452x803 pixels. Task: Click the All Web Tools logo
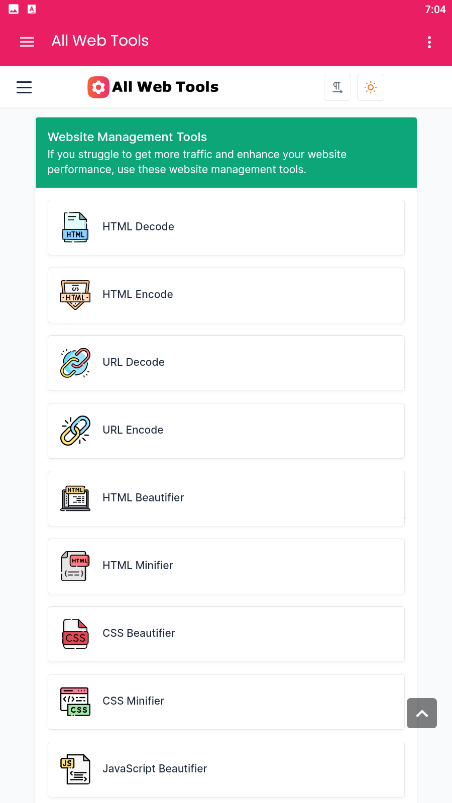pyautogui.click(x=153, y=87)
